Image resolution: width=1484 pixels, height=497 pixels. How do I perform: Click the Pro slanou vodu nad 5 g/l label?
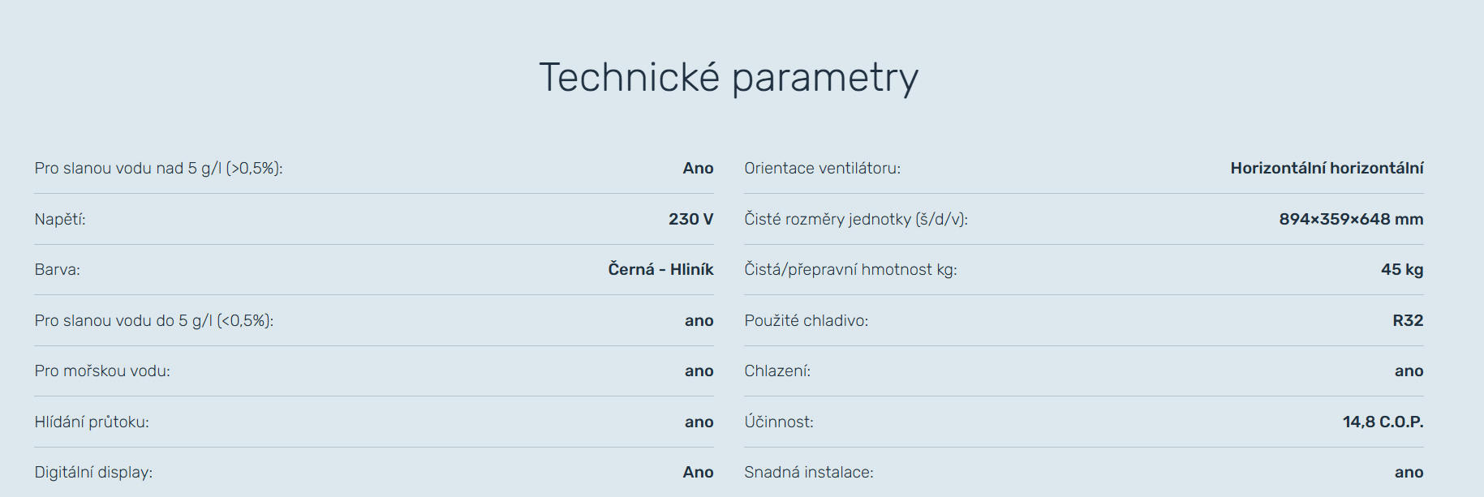click(158, 169)
